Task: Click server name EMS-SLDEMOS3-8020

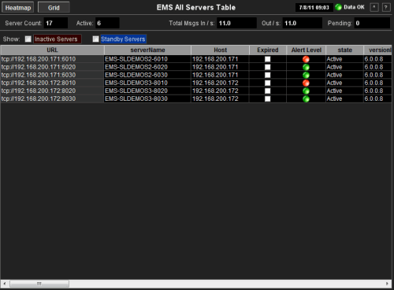Action: pos(147,91)
